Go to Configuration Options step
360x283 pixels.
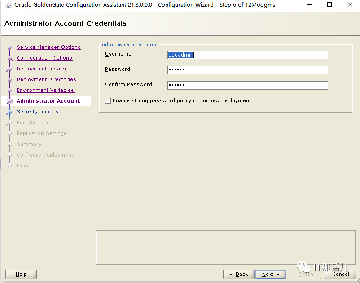pos(44,58)
